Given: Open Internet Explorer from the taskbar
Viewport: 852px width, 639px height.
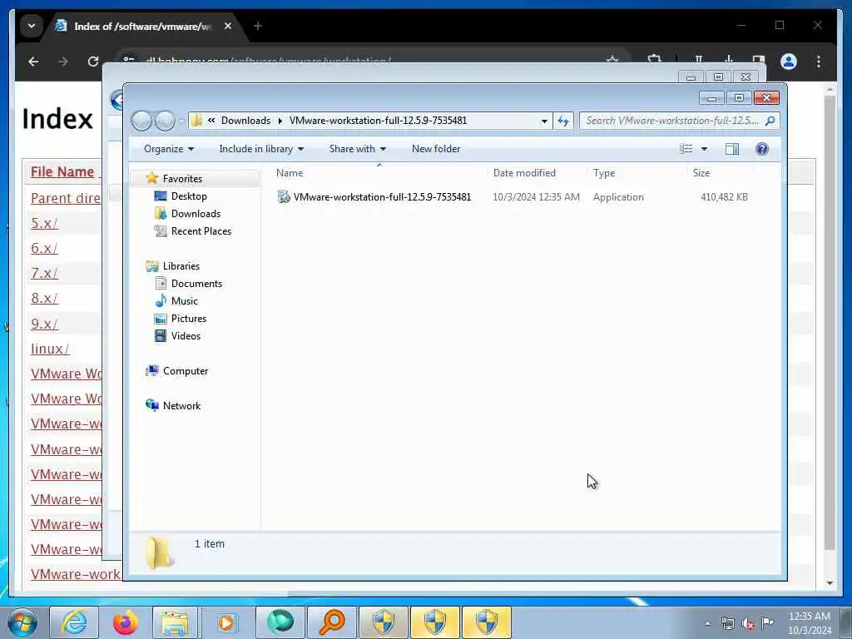Looking at the screenshot, I should point(74,622).
